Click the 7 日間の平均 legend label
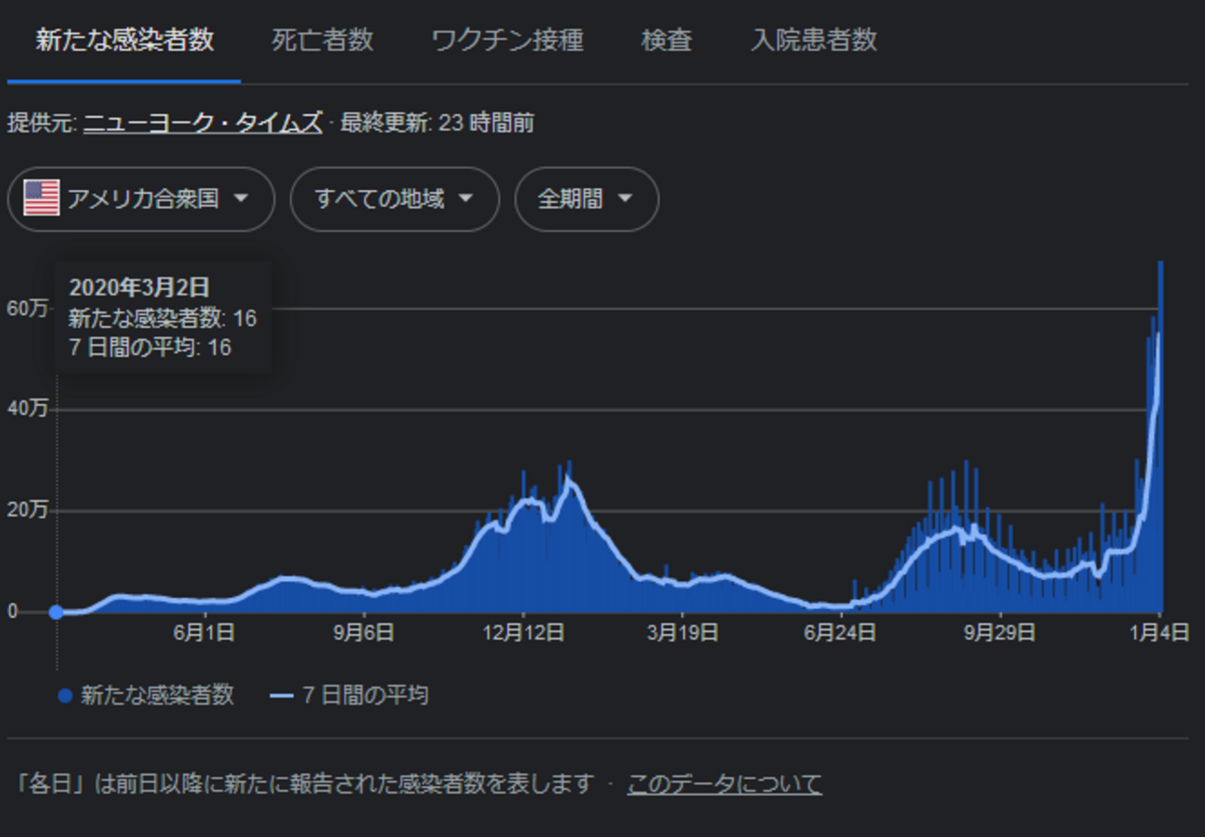 pyautogui.click(x=365, y=695)
